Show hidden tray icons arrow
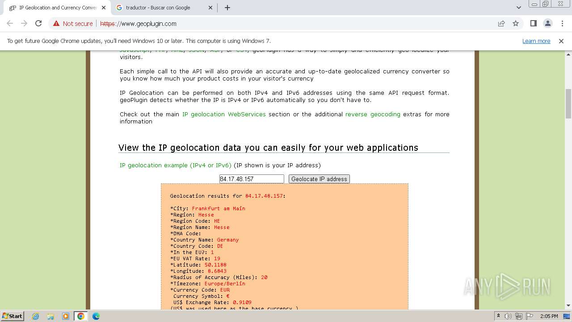 (499, 316)
